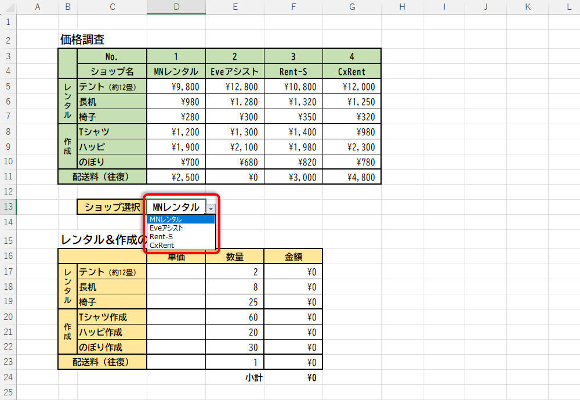This screenshot has height=400, width=580.
Task: Click the quantity cell showing 60
Action: pos(235,317)
